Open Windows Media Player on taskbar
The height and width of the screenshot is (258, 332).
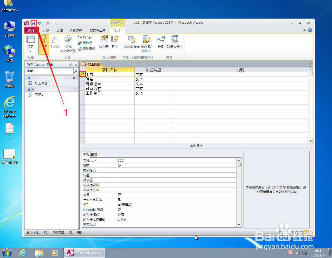(x=55, y=253)
